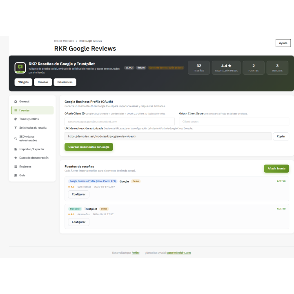
Task: Click the 2 Fuentes stat card
Action: (x=254, y=68)
